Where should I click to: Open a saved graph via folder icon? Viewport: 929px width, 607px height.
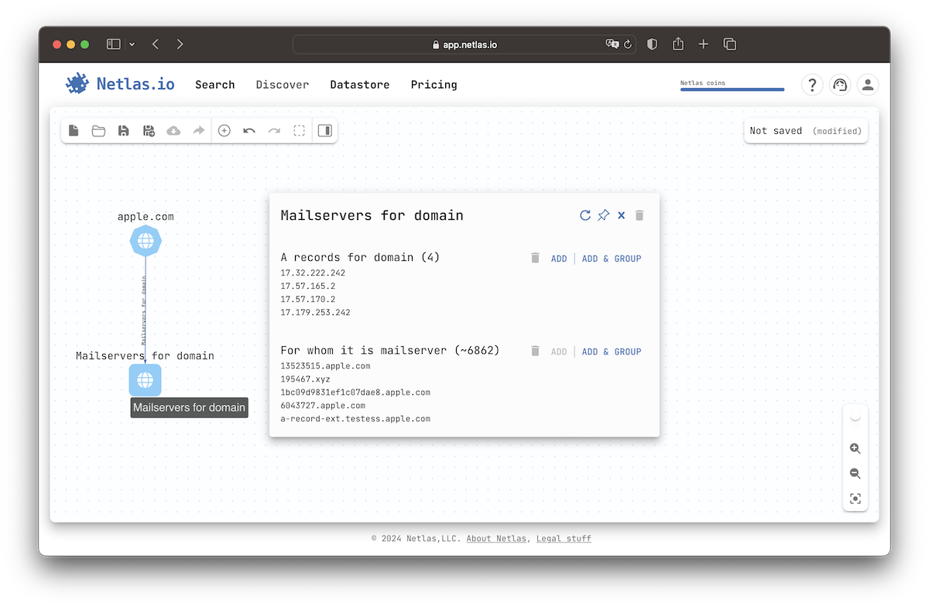tap(98, 131)
